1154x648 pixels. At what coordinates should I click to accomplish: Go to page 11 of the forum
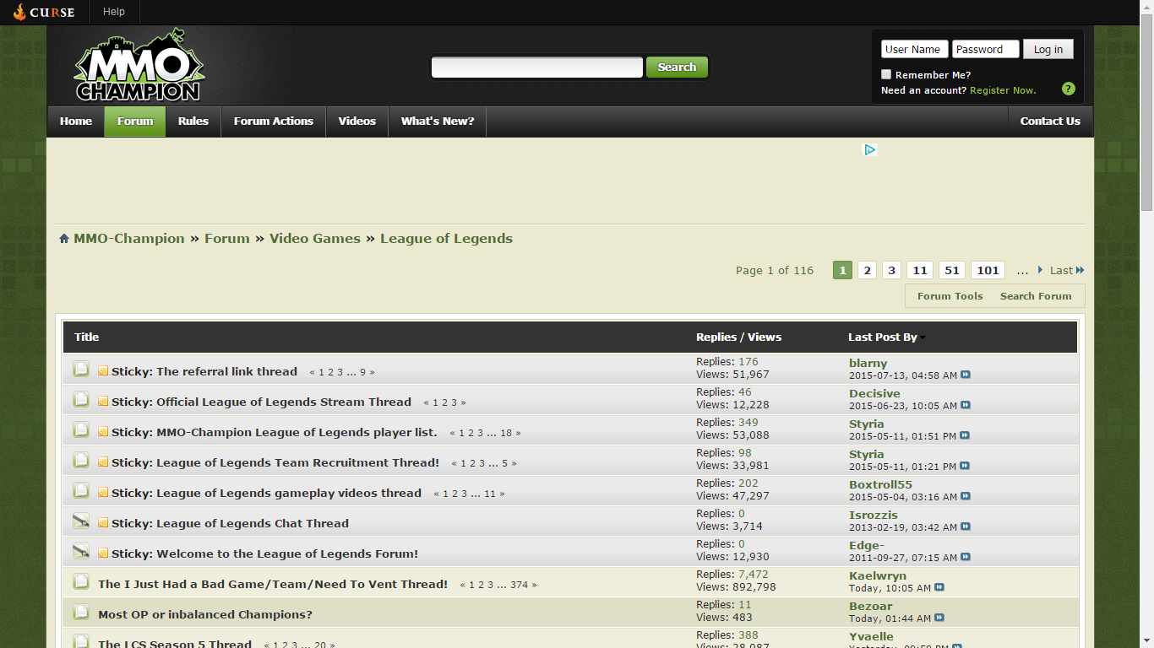coord(920,270)
